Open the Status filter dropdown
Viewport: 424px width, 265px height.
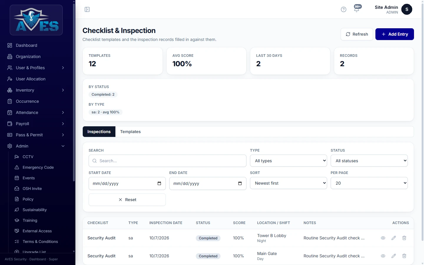pyautogui.click(x=369, y=161)
